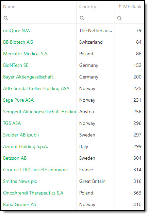The image size is (150, 216).
Task: Click the search icon in Country filter
Action: tap(82, 18)
